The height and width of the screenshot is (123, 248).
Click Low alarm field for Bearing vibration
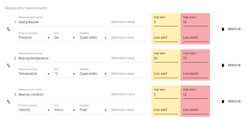point(195,110)
